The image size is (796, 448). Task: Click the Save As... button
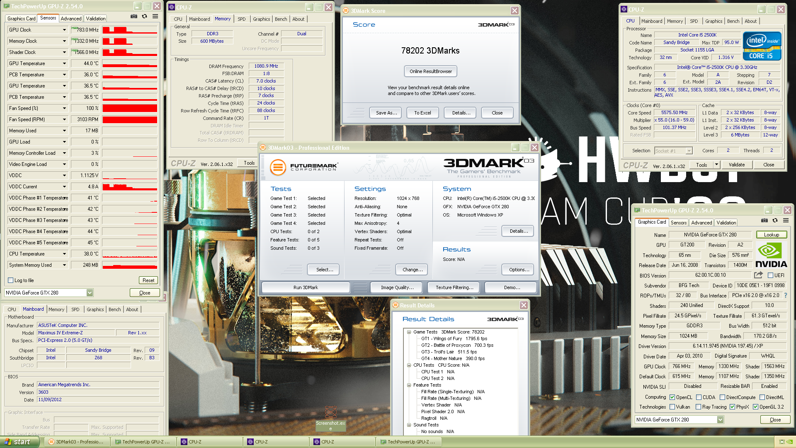coord(386,113)
